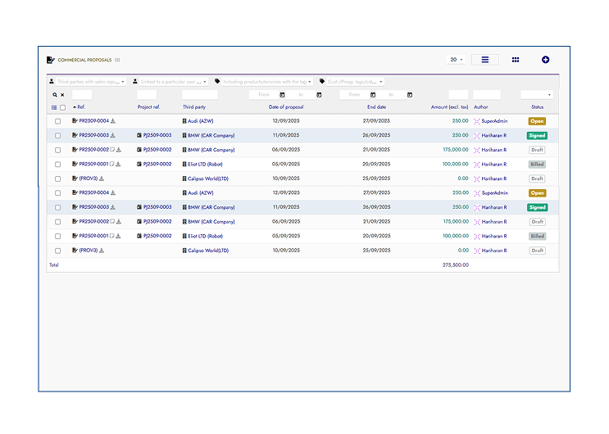Sort the table by the Ref. column header
The height and width of the screenshot is (434, 609).
click(x=81, y=107)
